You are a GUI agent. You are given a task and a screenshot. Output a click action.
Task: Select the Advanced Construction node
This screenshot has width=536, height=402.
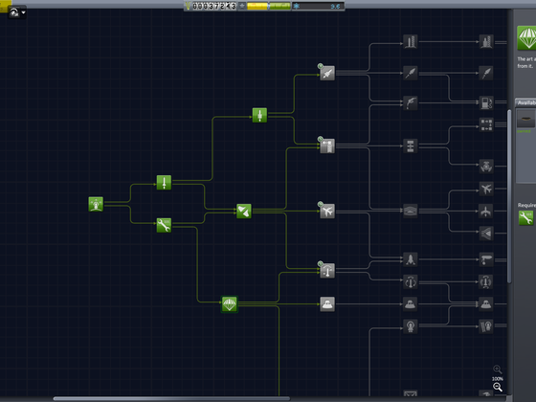coord(411,145)
